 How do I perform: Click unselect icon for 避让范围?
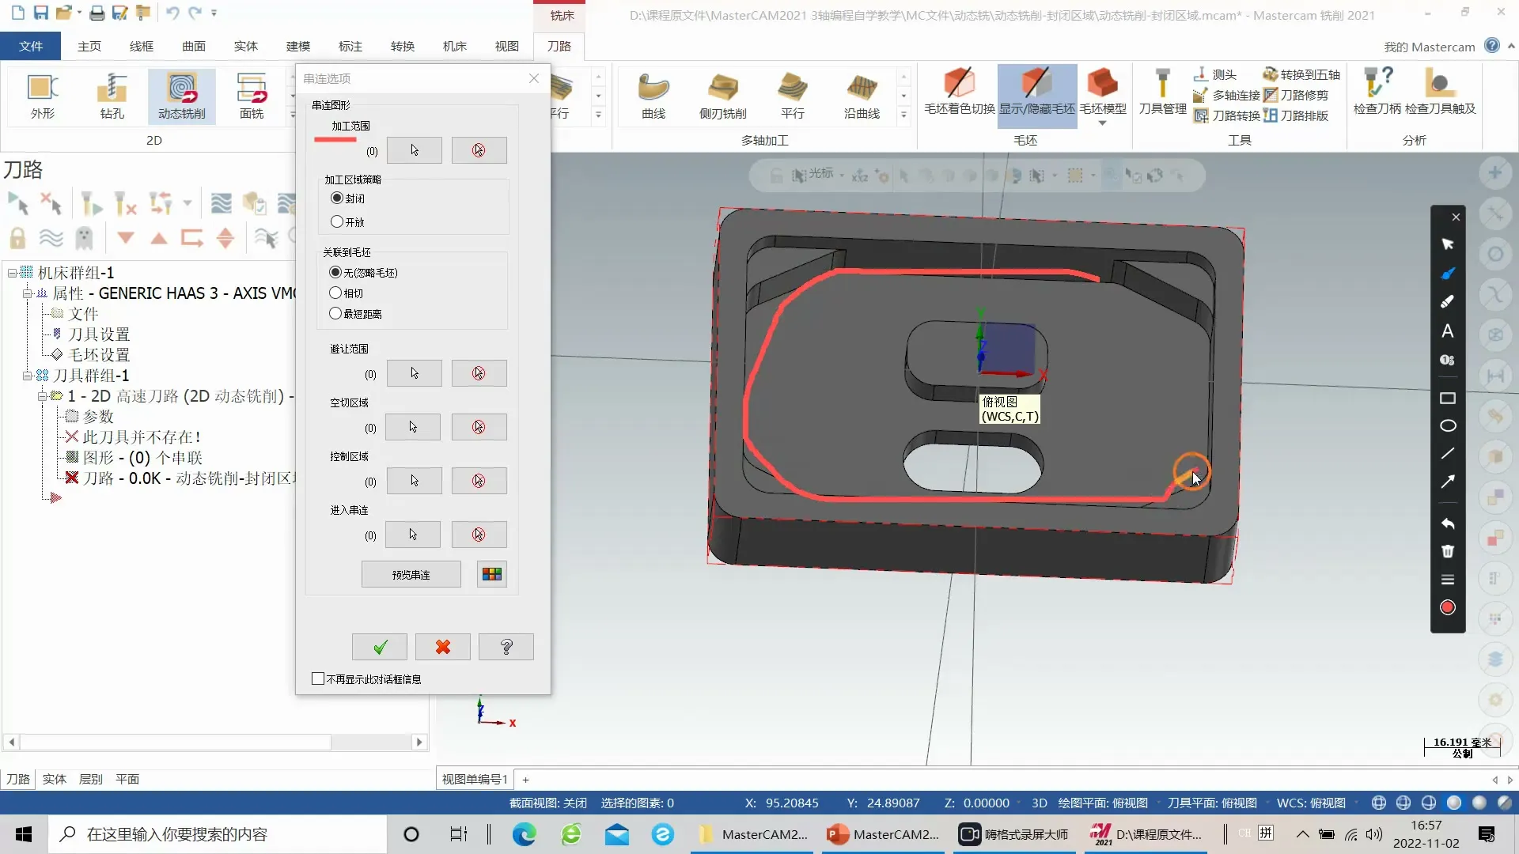click(479, 373)
